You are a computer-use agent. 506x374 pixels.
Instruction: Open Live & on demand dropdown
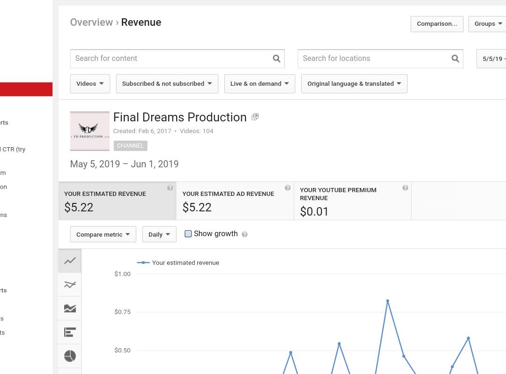pyautogui.click(x=260, y=83)
